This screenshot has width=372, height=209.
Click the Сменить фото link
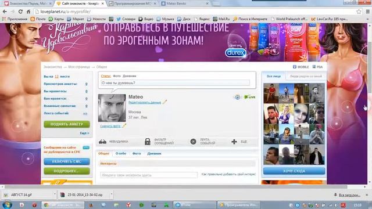(110, 126)
